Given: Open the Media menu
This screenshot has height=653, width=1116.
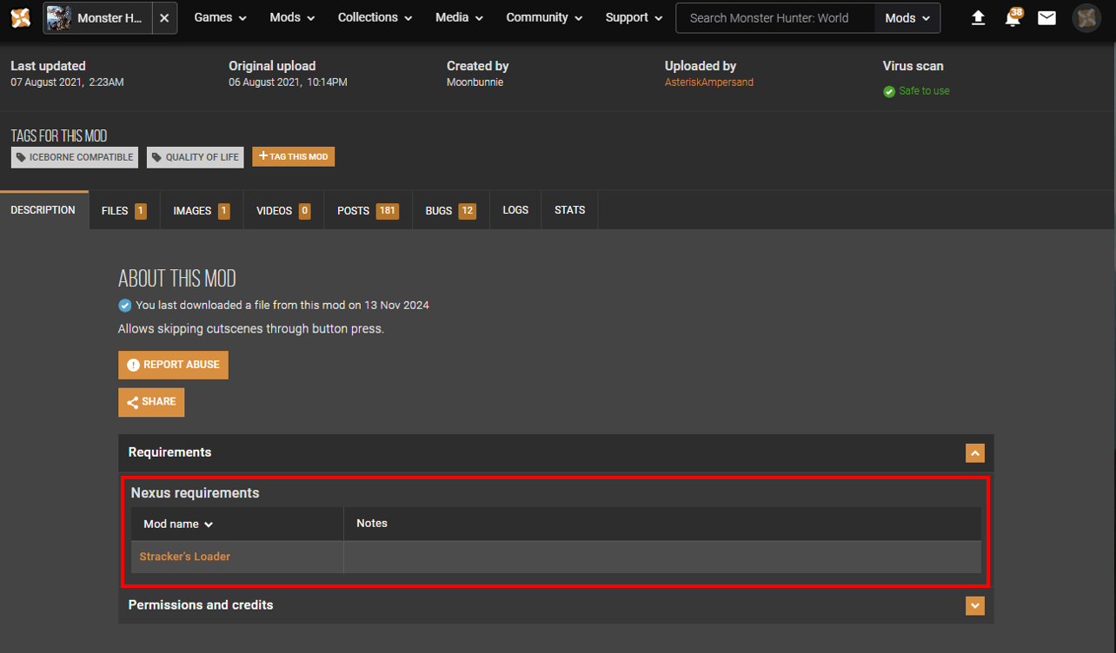Looking at the screenshot, I should pyautogui.click(x=459, y=17).
